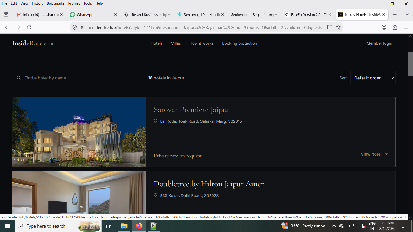Image resolution: width=413 pixels, height=232 pixels.
Task: Open the File menu
Action: click(x=5, y=3)
